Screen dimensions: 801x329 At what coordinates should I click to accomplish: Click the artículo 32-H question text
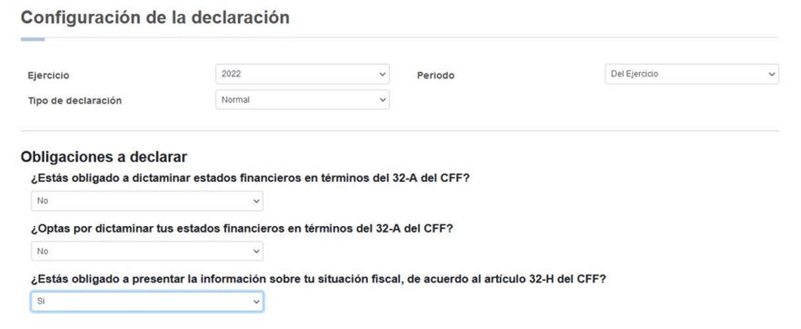click(x=318, y=278)
